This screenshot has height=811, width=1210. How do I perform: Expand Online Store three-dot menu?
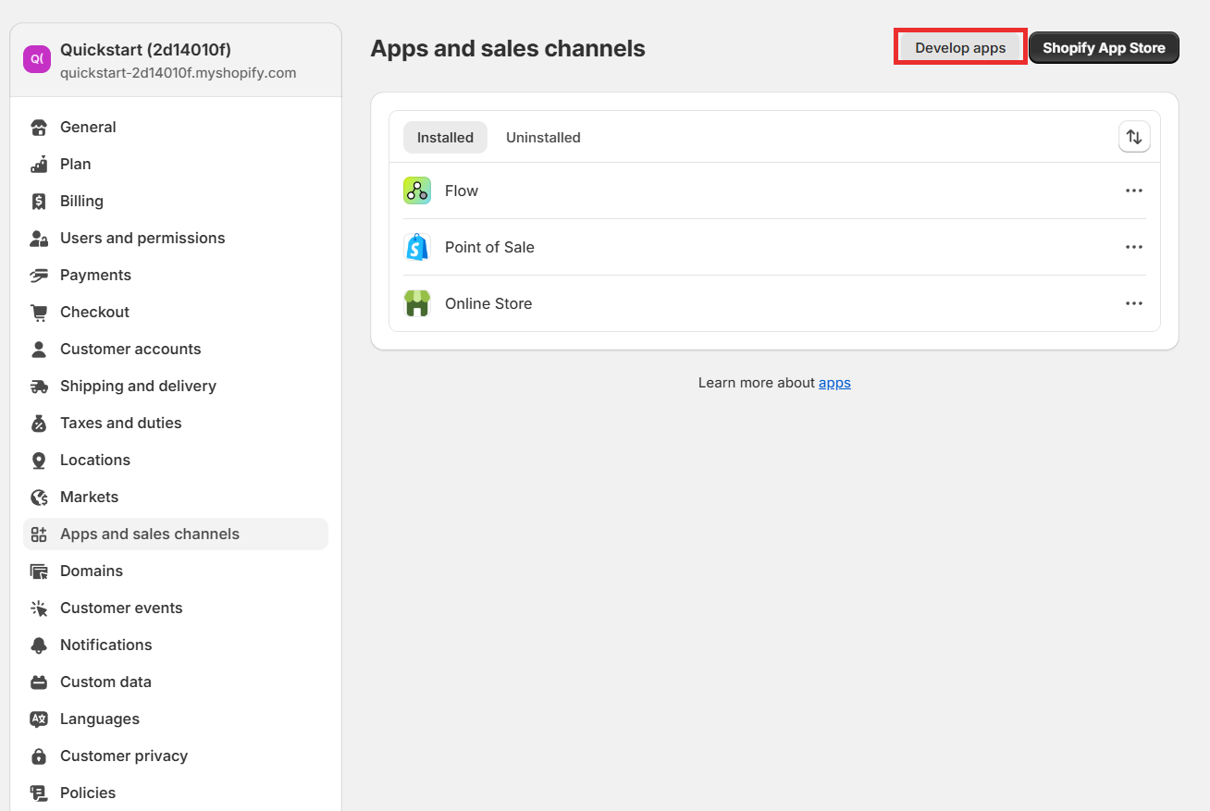[x=1134, y=303]
